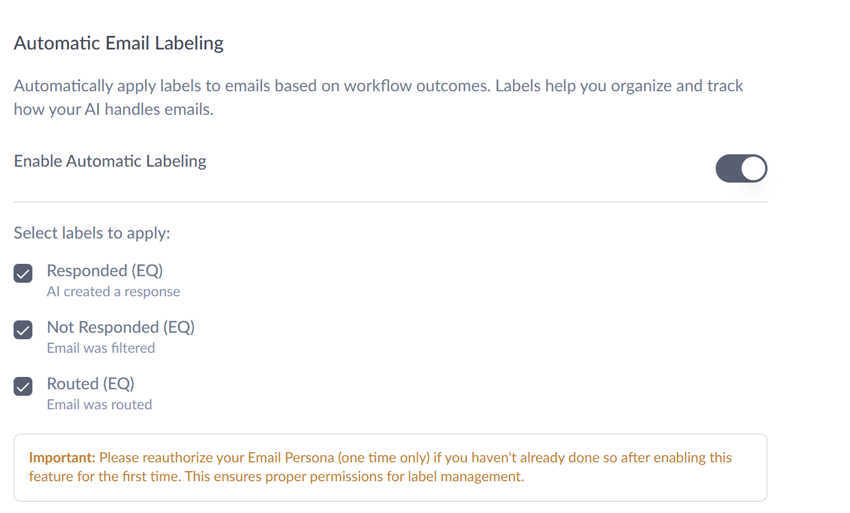Click the Automatic Email Labeling heading
Image resolution: width=850 pixels, height=513 pixels.
[118, 43]
